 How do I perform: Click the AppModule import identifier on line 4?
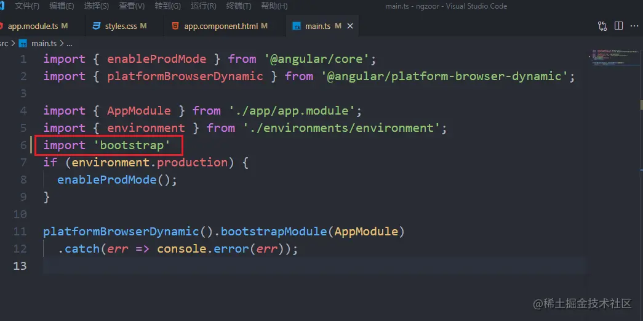(139, 111)
